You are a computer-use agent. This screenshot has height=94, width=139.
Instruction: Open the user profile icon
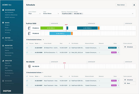click(134, 5)
